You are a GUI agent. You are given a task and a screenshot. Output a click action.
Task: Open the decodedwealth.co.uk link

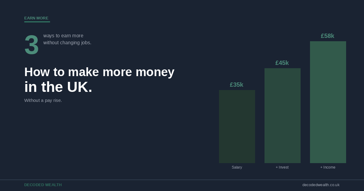[x=321, y=185]
